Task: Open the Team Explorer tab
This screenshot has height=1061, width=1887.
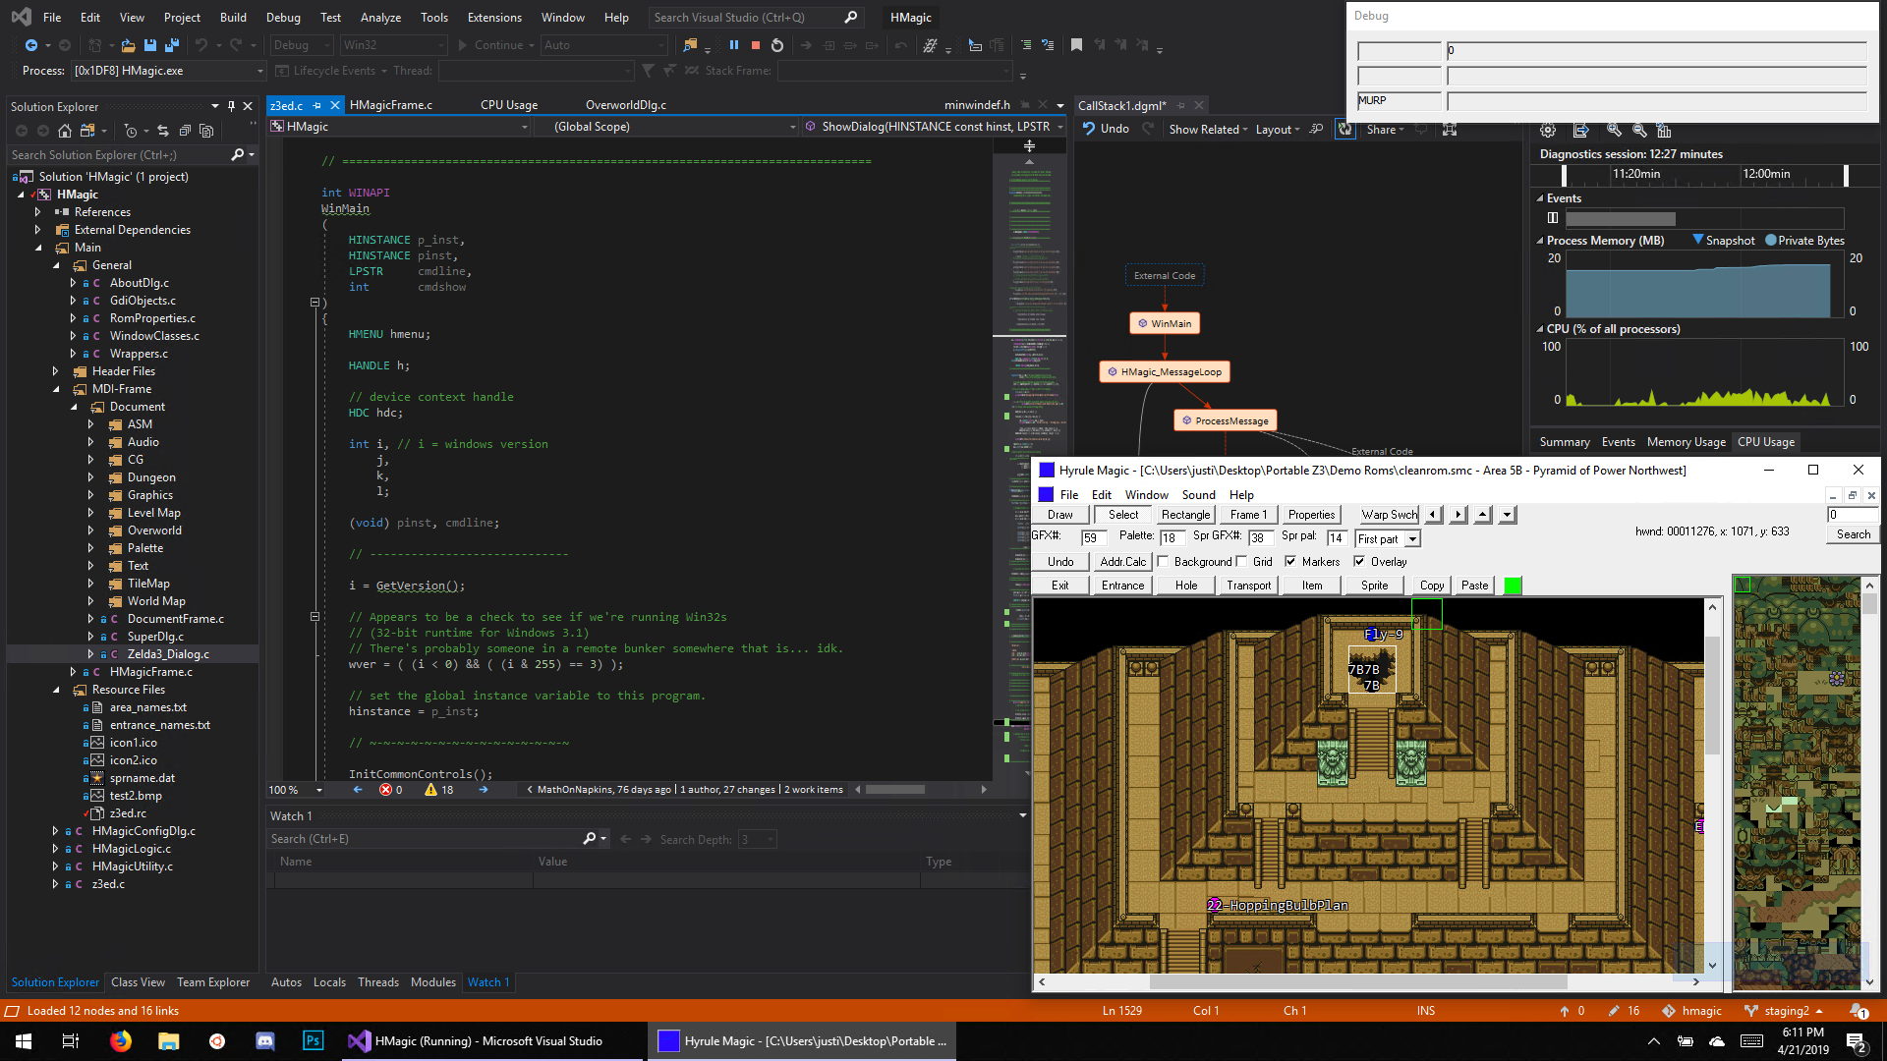Action: click(213, 982)
